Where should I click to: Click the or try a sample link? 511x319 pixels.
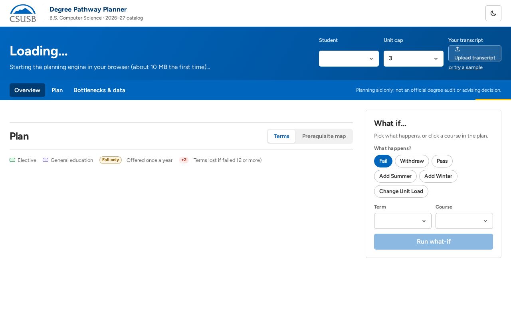(465, 67)
